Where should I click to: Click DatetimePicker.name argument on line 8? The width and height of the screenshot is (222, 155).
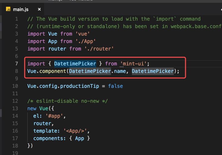pos(97,71)
